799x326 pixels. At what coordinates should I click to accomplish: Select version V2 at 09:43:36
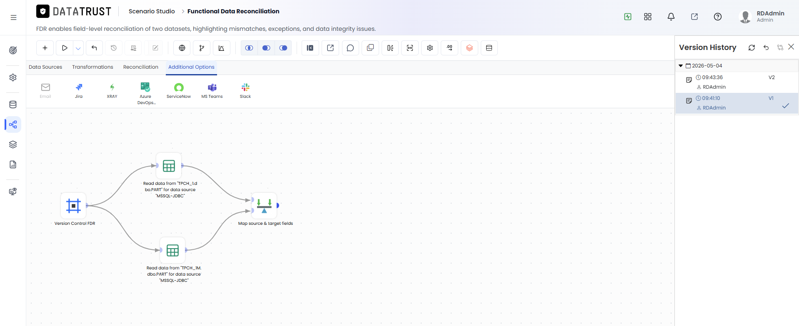737,82
